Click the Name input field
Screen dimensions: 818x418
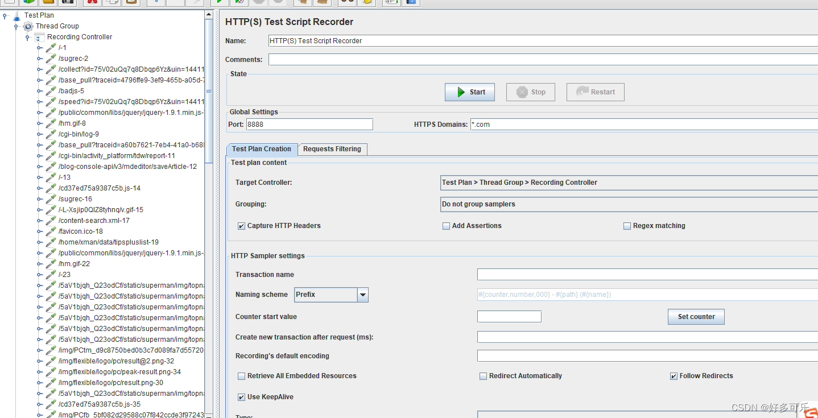click(x=543, y=41)
